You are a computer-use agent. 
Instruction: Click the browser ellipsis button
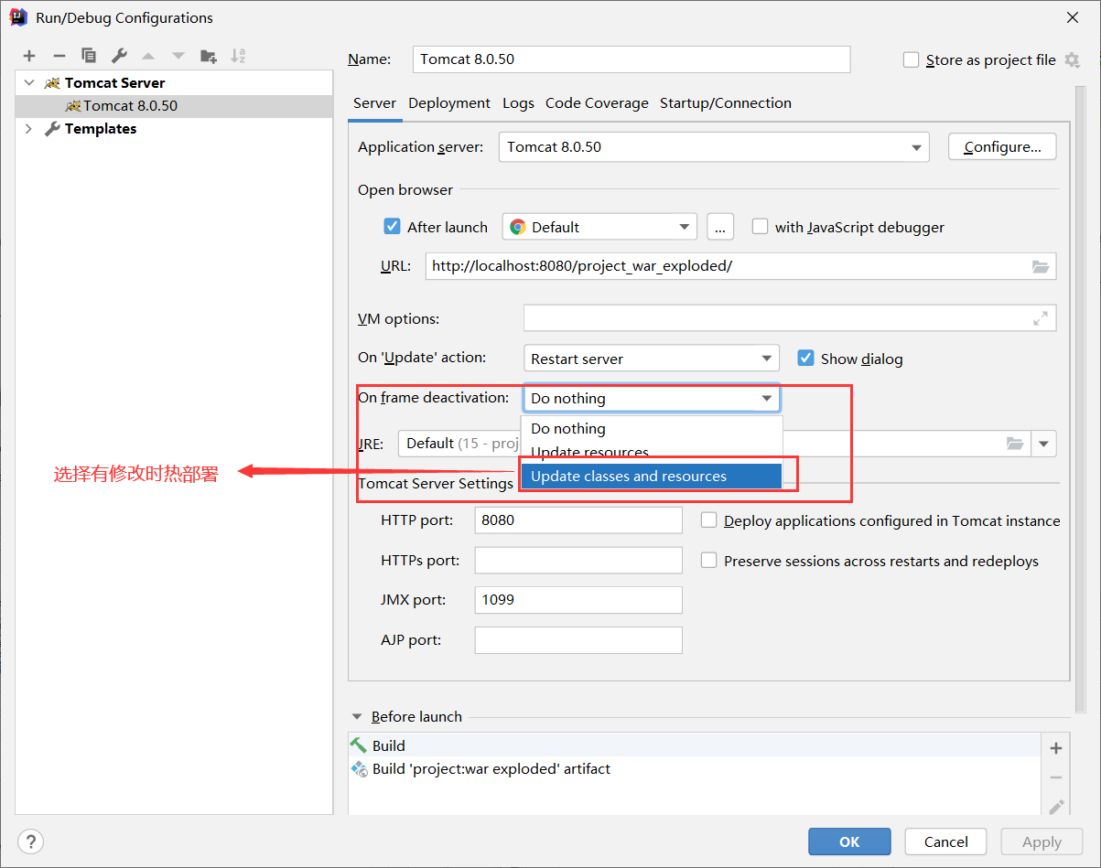click(x=720, y=227)
